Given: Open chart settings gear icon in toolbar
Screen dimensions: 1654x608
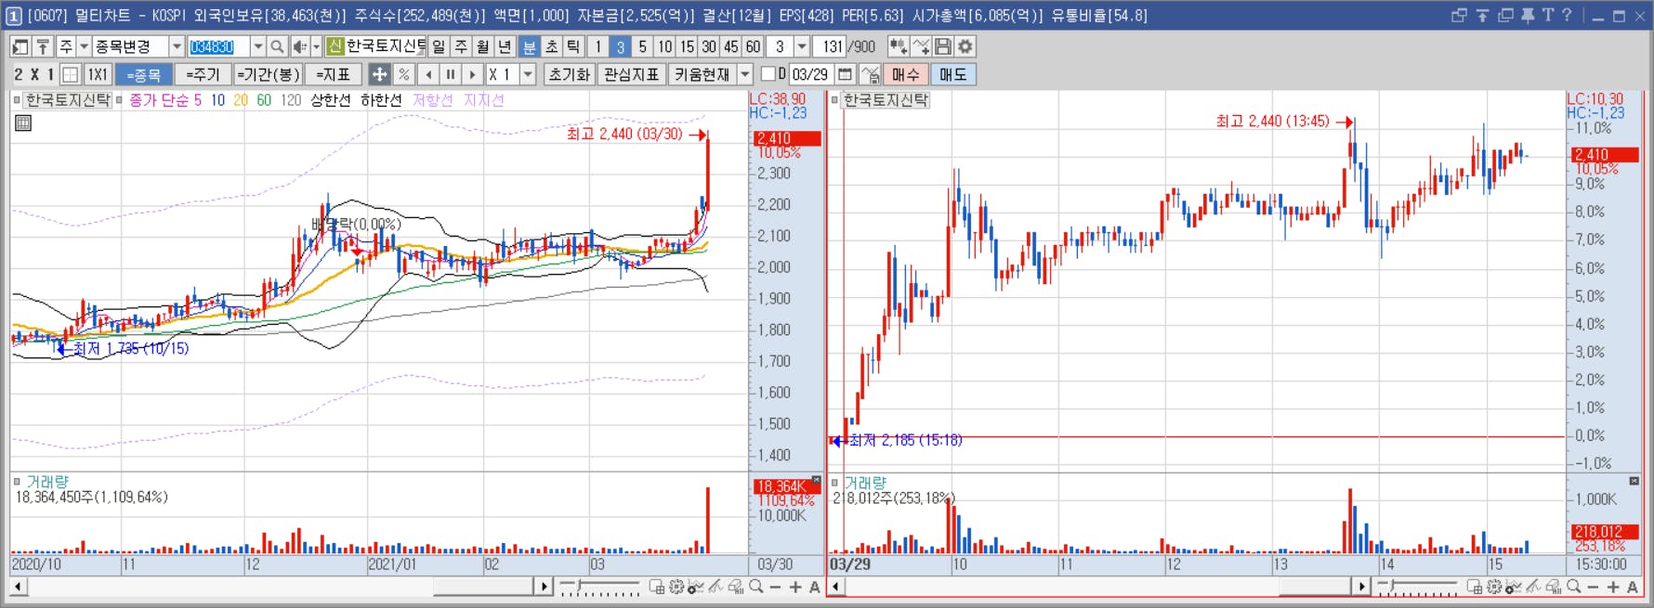Looking at the screenshot, I should pos(965,46).
